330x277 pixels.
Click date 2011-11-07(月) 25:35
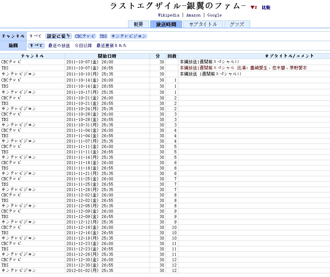[x=90, y=141]
